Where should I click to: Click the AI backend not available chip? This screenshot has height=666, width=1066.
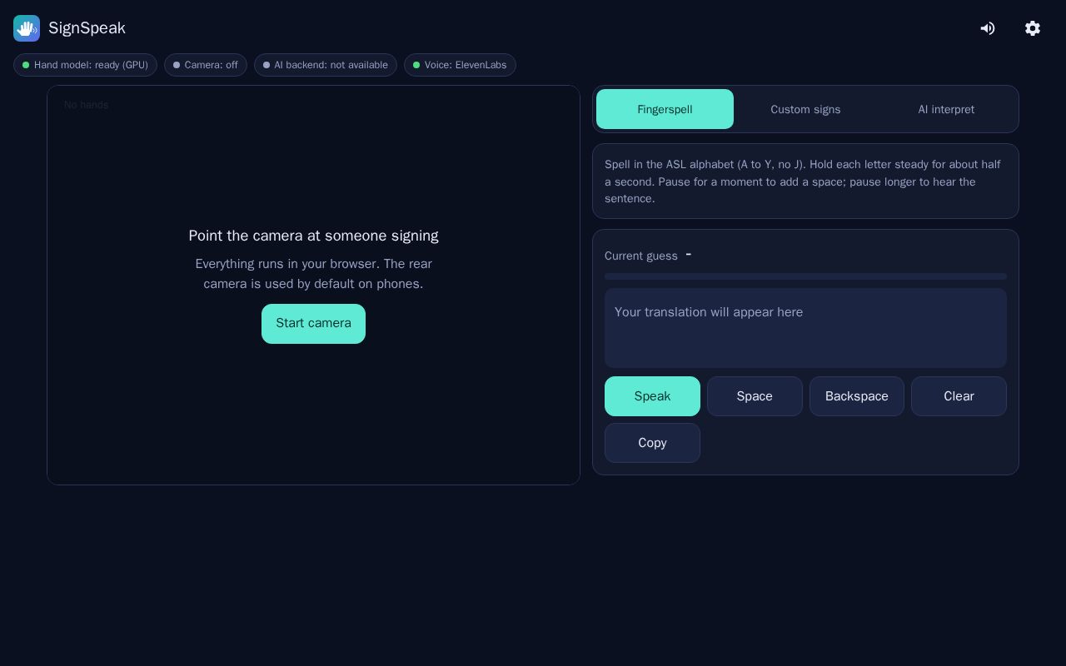pyautogui.click(x=326, y=65)
